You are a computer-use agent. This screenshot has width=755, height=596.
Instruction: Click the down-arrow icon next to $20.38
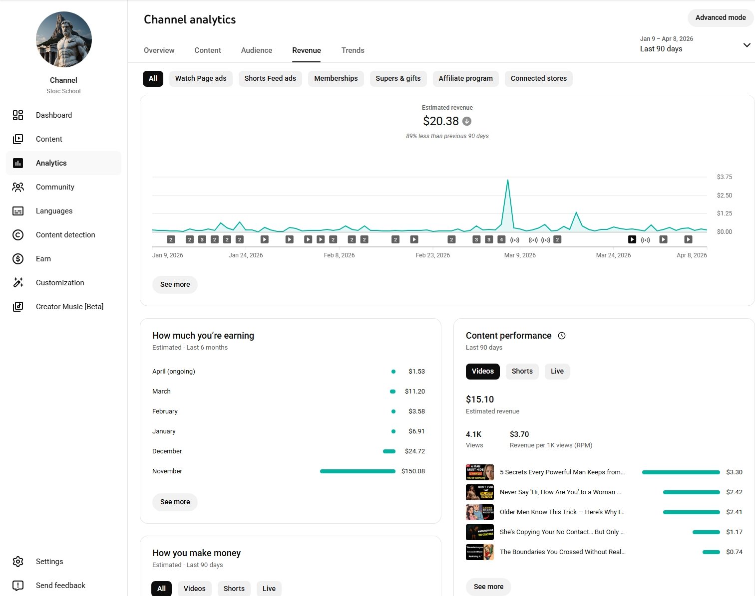coord(467,121)
